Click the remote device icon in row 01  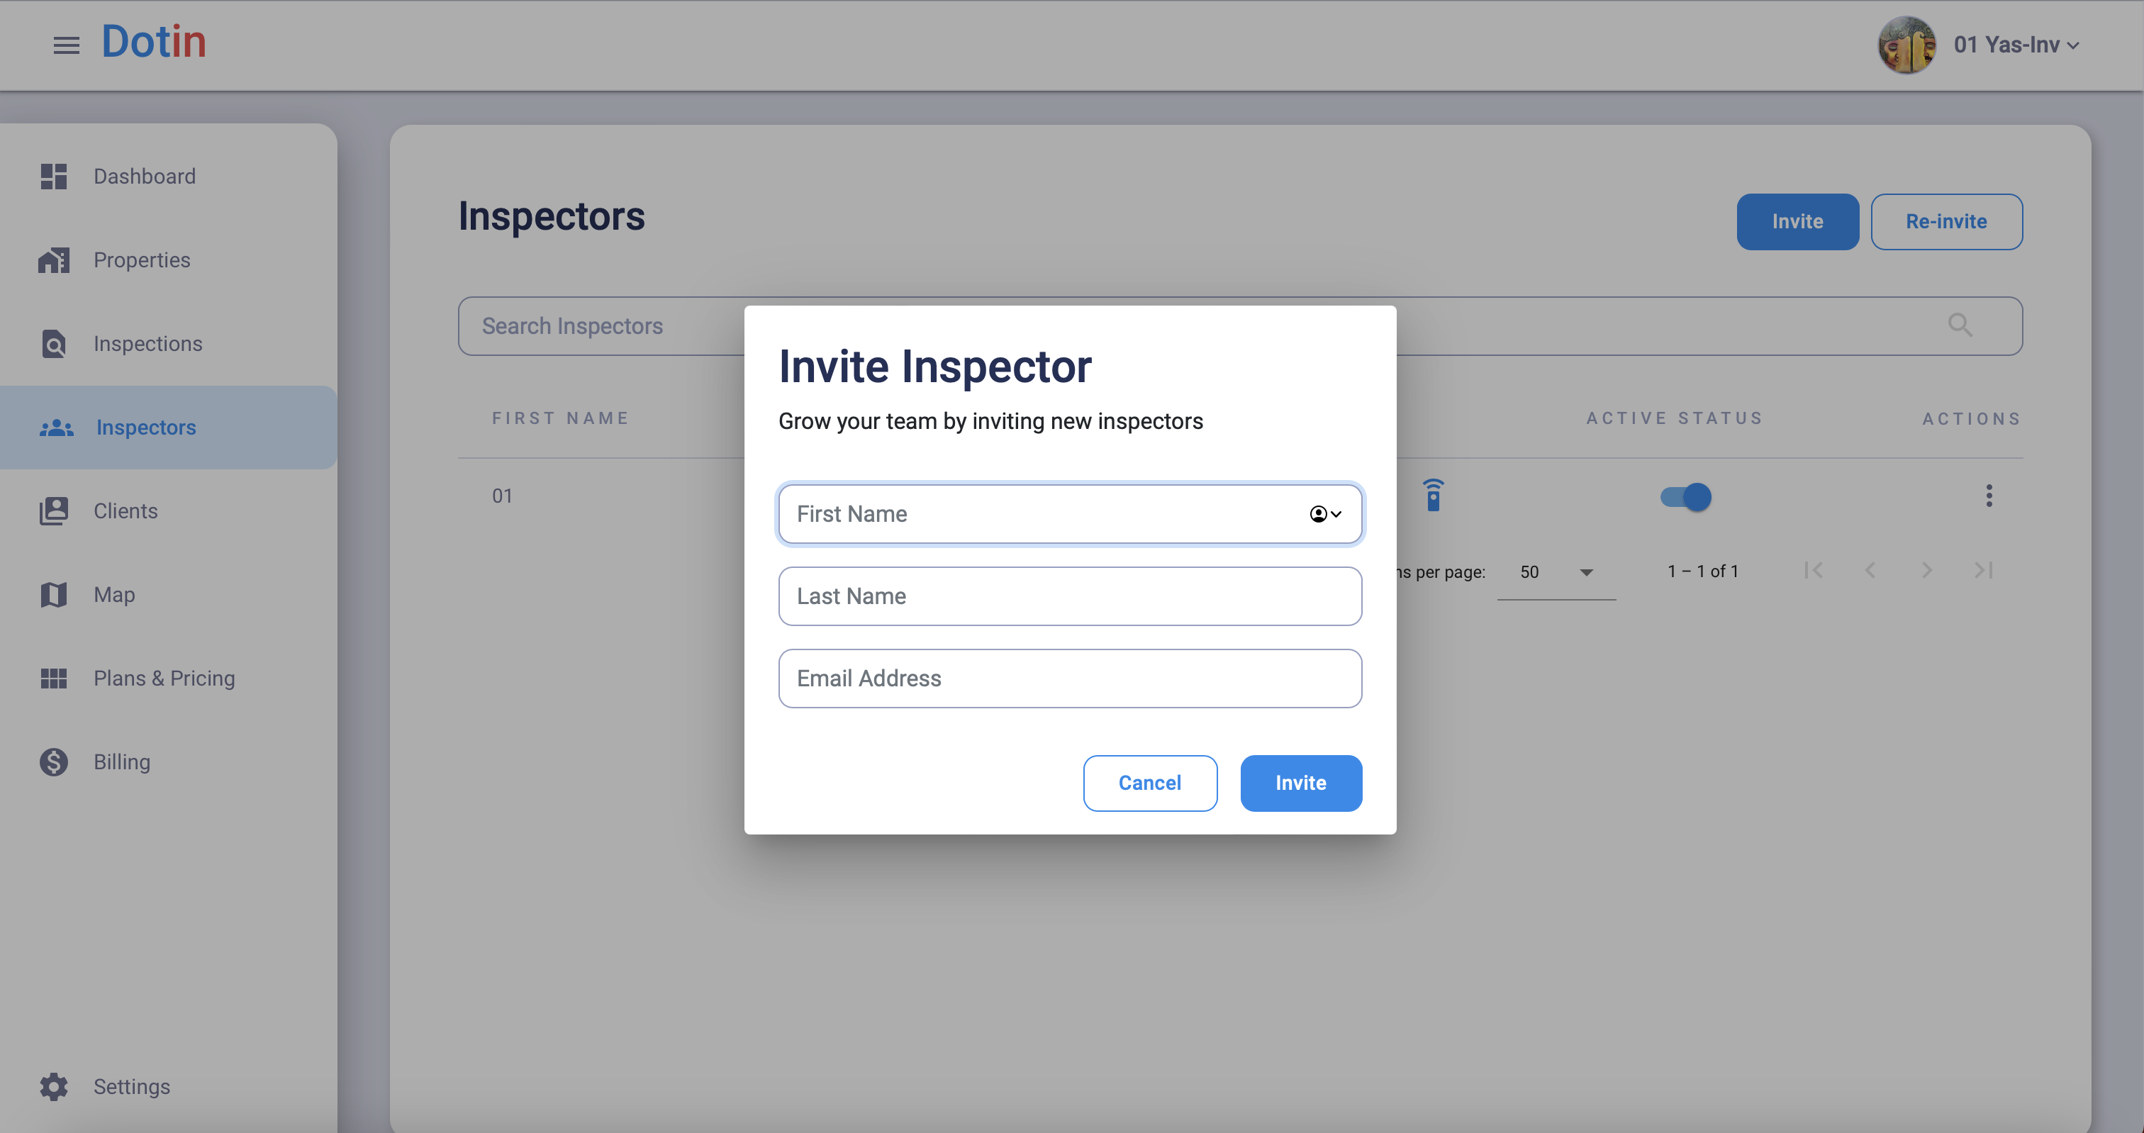click(1432, 496)
